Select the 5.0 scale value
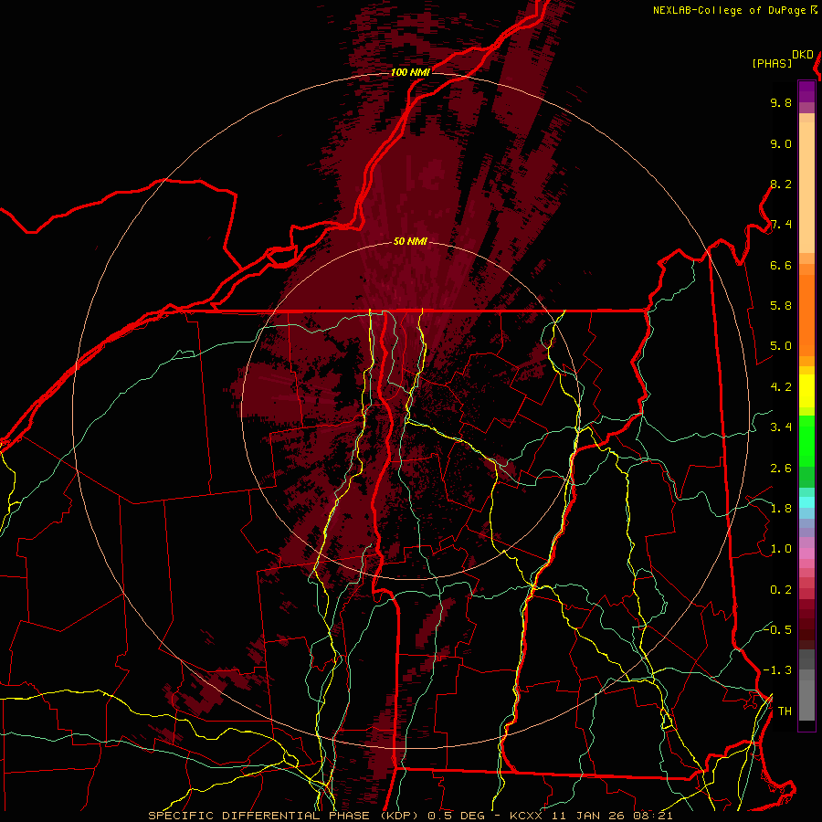This screenshot has height=822, width=822. tap(781, 346)
